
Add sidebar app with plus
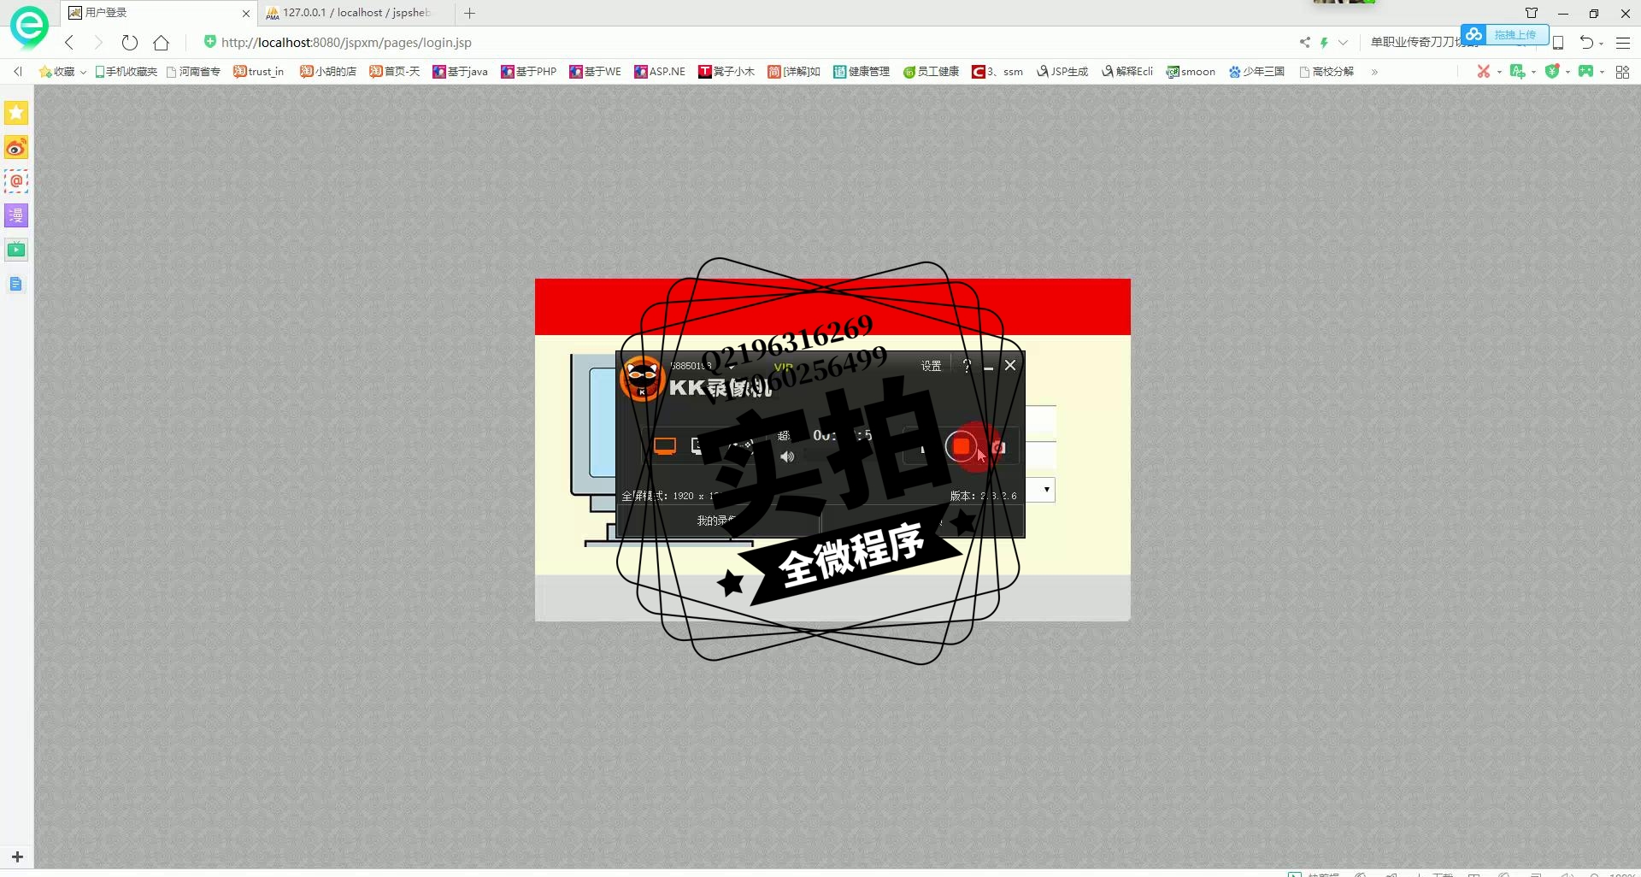(x=17, y=856)
